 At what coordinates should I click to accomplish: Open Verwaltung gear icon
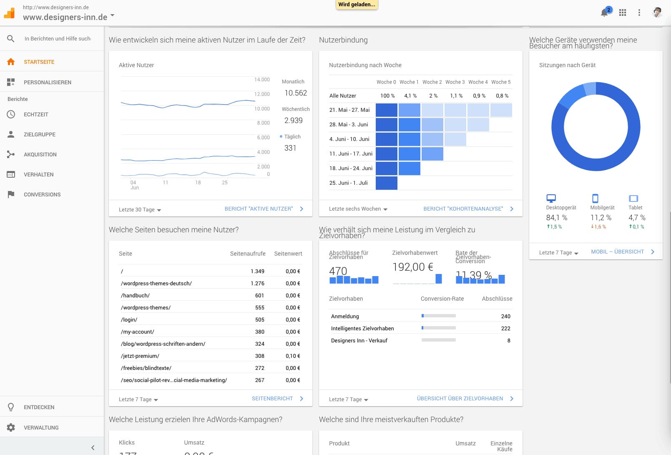click(x=11, y=427)
